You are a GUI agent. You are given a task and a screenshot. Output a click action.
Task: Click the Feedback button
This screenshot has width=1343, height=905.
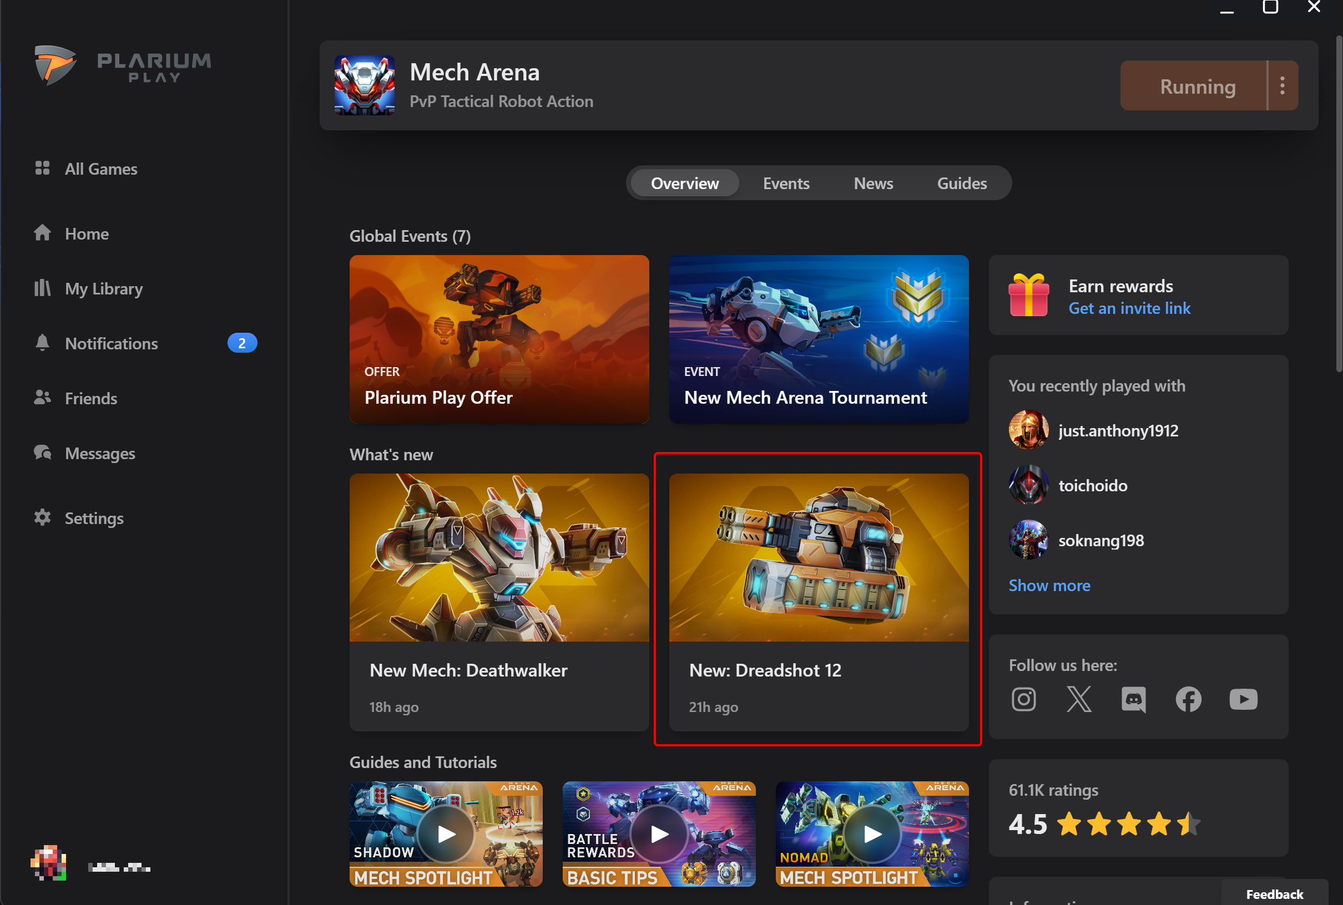coord(1275,893)
